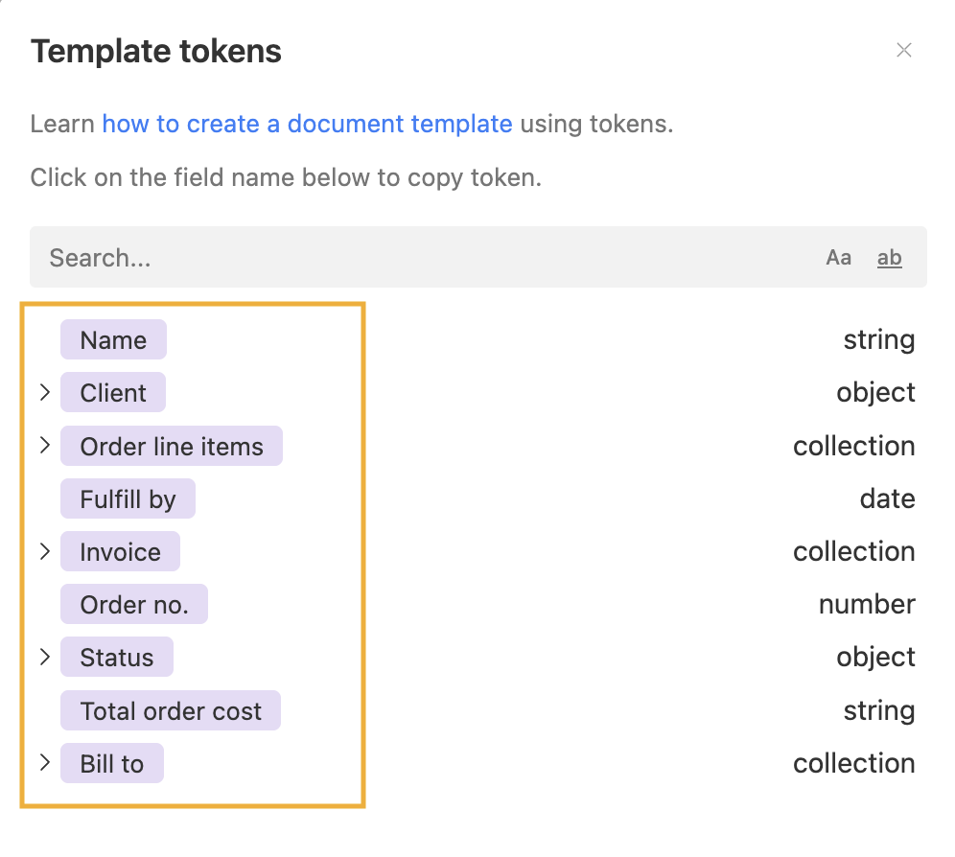Select the Status token chip
Screen dimensions: 955x857
point(116,657)
